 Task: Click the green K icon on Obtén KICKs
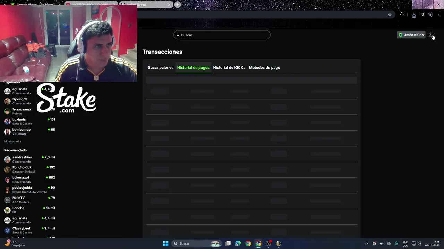click(x=400, y=35)
